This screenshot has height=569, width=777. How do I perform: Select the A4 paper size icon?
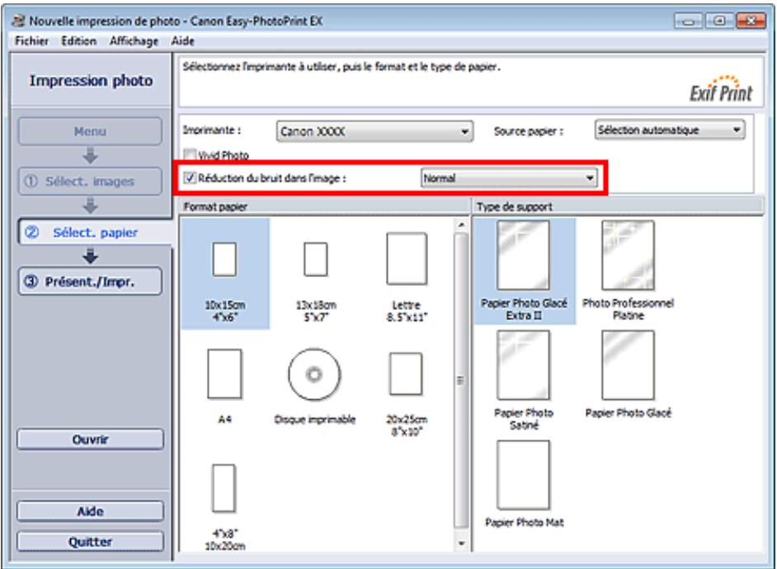(x=225, y=374)
